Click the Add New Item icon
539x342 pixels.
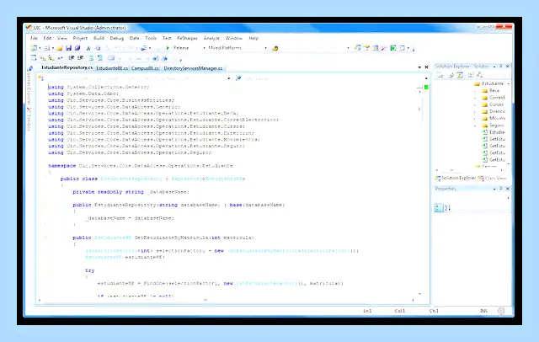click(x=47, y=48)
